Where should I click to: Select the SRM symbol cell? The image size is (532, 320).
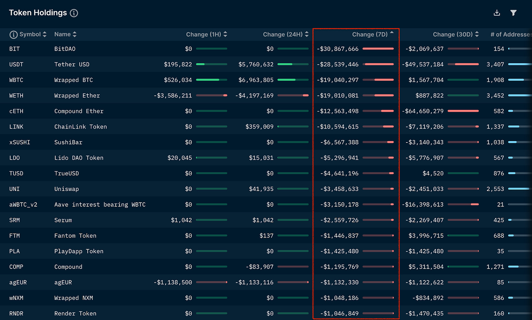tap(15, 220)
